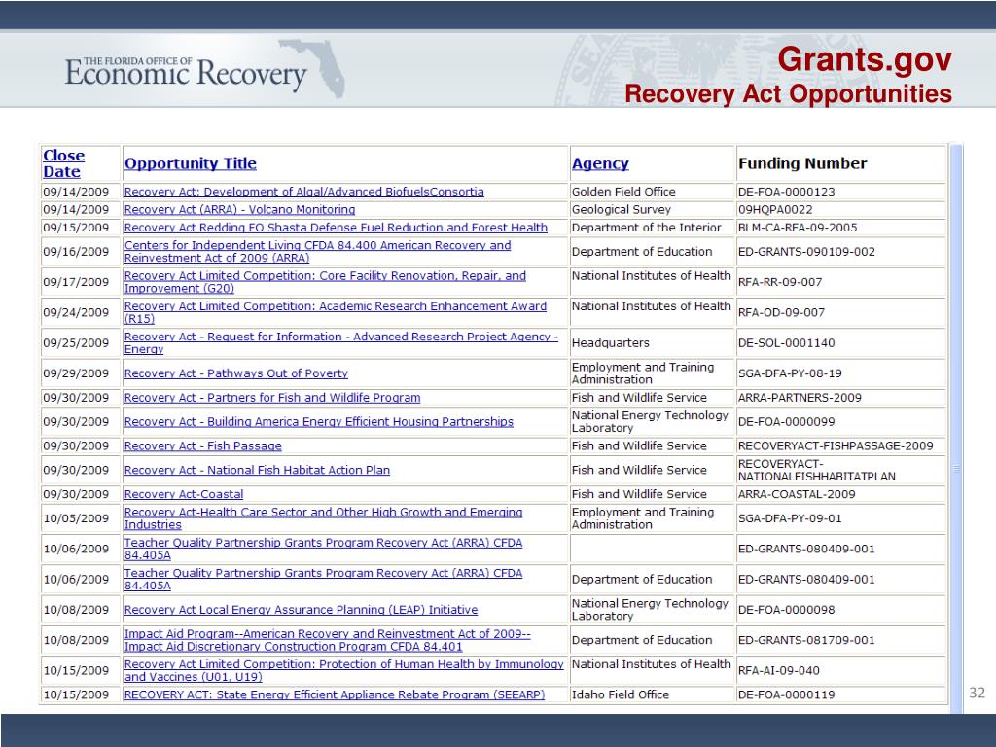Select funding number RFA-OD-09-007
The image size is (996, 747).
781,312
